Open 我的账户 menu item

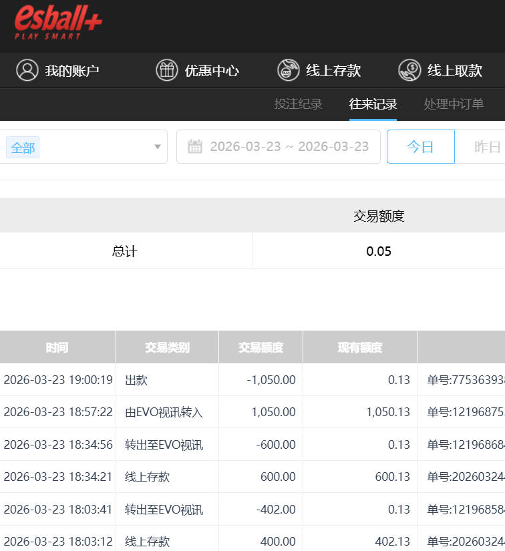coord(71,71)
